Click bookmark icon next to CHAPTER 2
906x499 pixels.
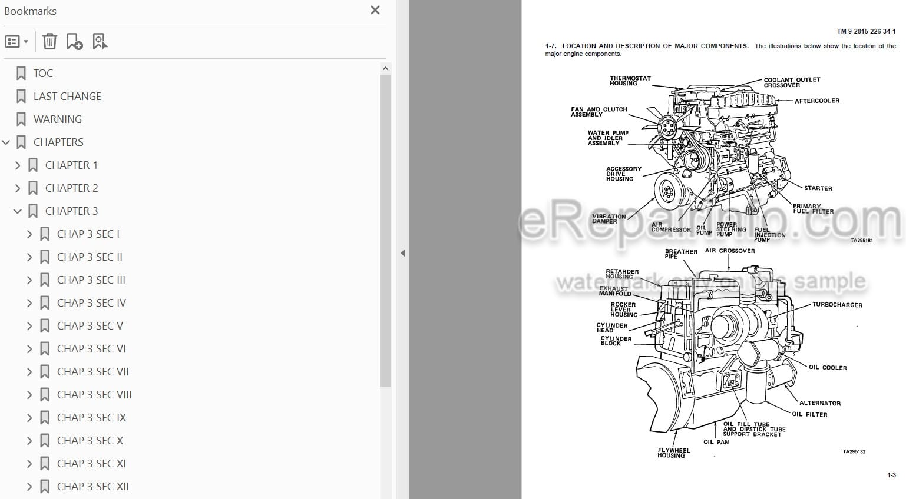pyautogui.click(x=33, y=188)
